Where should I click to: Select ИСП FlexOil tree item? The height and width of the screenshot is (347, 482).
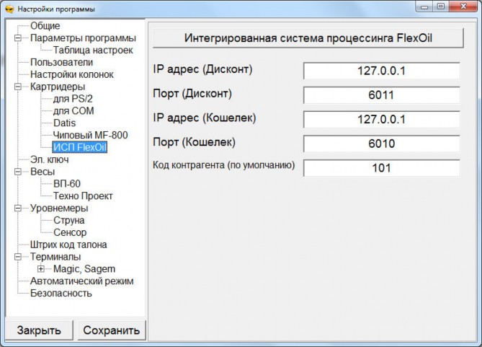(x=80, y=147)
